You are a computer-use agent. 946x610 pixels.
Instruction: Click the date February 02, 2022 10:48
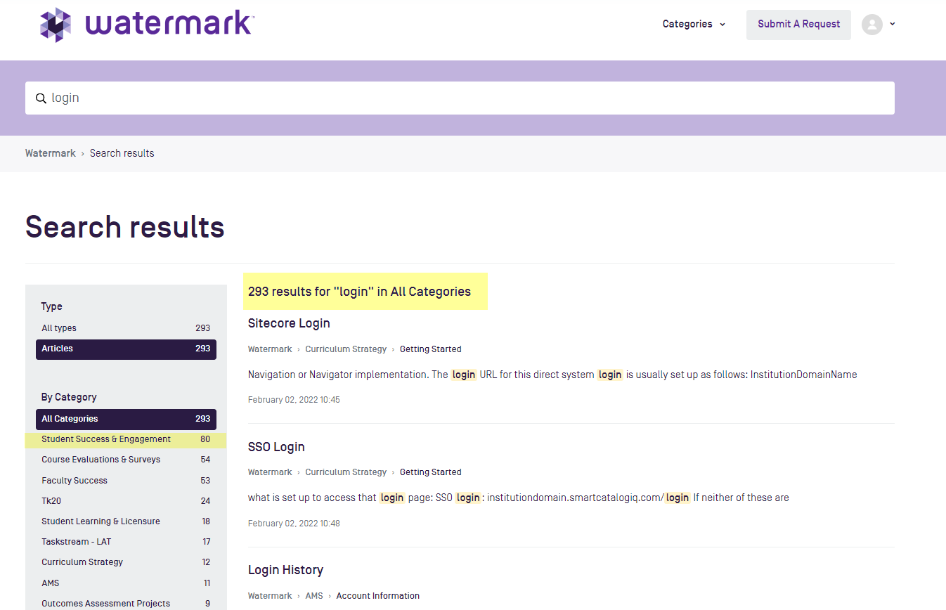(294, 524)
